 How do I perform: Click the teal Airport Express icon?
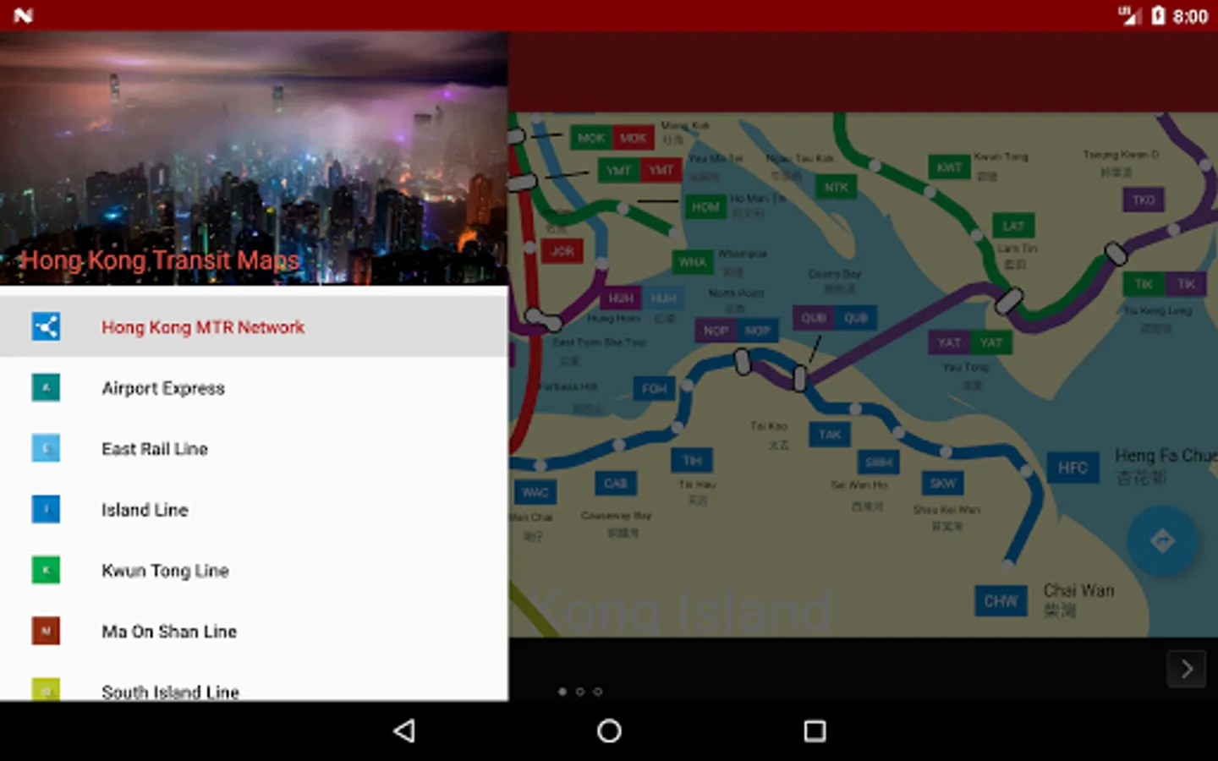point(46,388)
